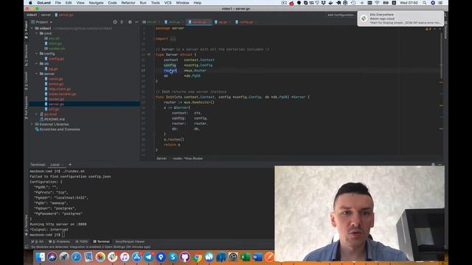Collapse the db folder
The image size is (472, 265).
point(37,64)
